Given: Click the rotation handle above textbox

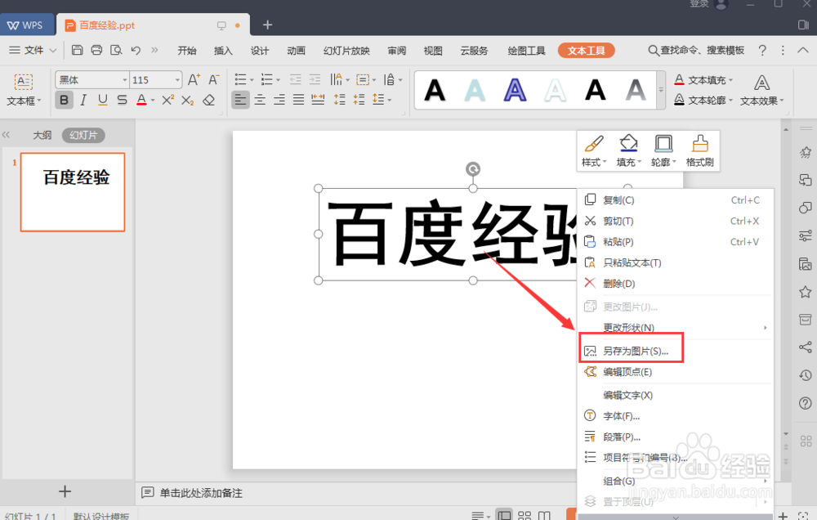Looking at the screenshot, I should pyautogui.click(x=472, y=169).
